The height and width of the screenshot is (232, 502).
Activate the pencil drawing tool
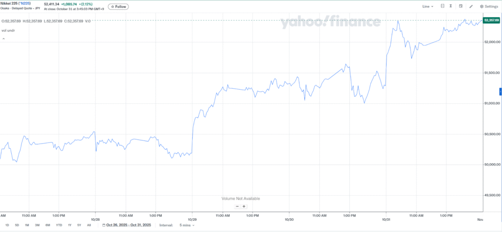pyautogui.click(x=471, y=6)
